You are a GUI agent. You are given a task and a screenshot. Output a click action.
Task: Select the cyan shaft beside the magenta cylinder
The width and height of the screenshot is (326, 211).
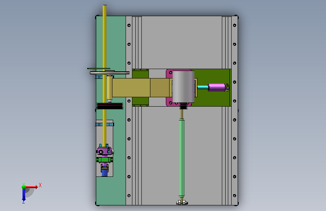coord(203,87)
